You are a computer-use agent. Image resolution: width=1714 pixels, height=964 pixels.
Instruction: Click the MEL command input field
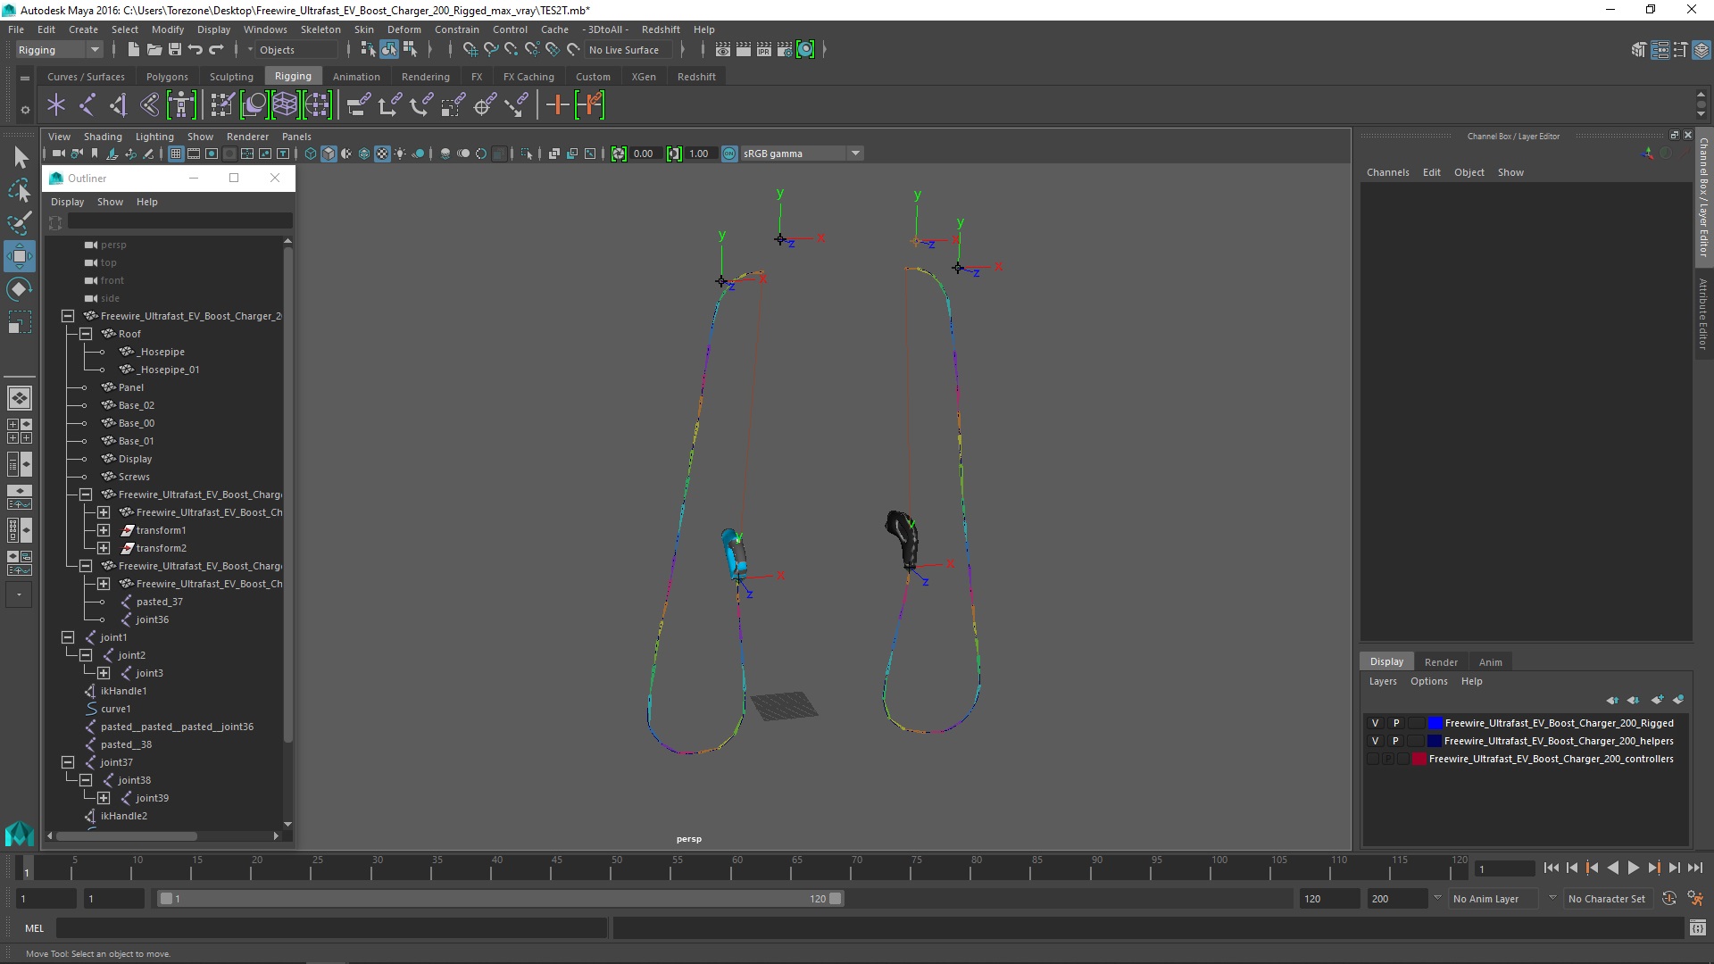coord(330,928)
